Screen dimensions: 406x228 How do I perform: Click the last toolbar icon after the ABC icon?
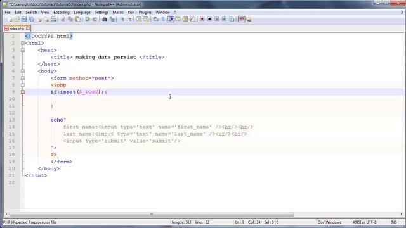[249, 19]
